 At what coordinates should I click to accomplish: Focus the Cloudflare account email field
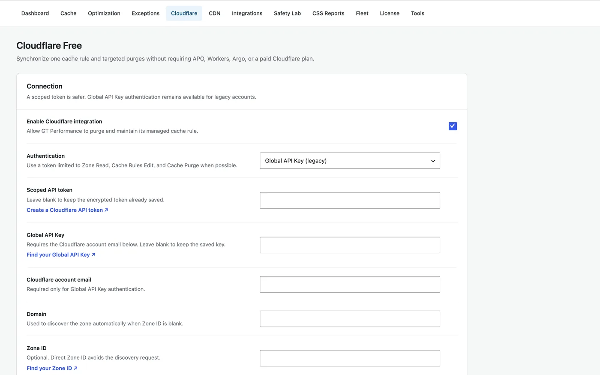click(350, 285)
